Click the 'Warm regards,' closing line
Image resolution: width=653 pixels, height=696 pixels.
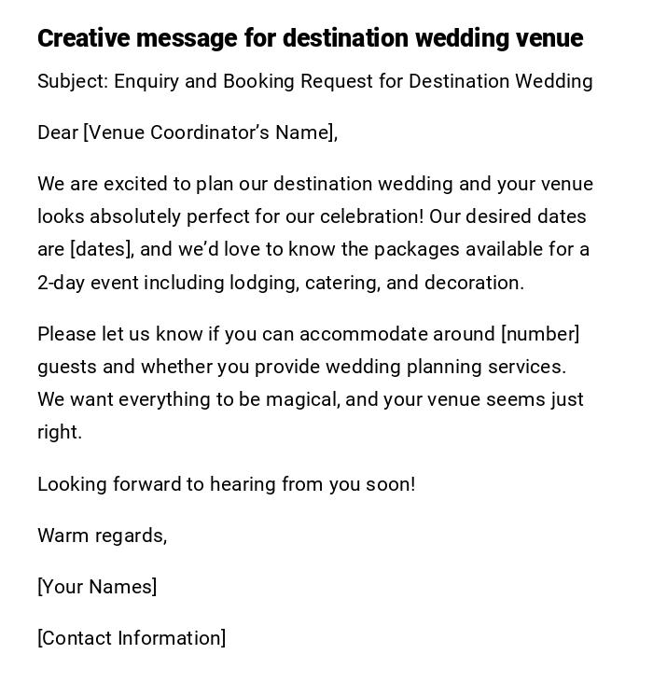pos(102,536)
